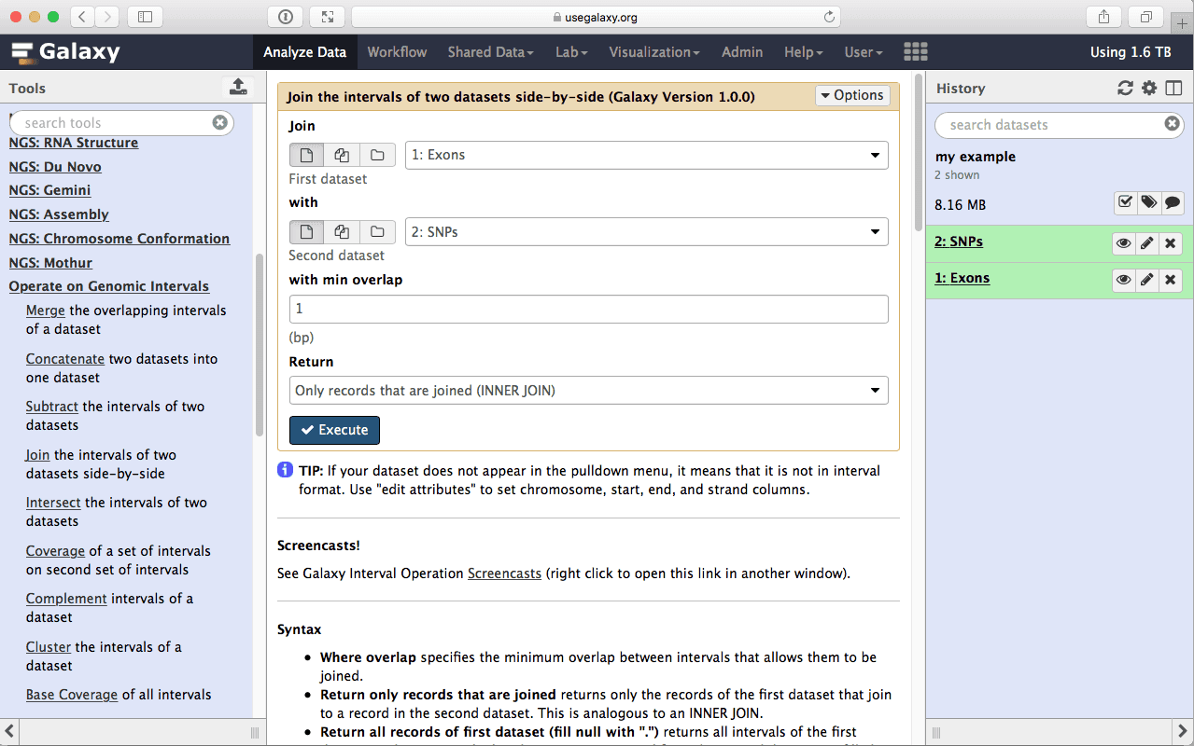Open the Workflow tab in the top menu

point(397,52)
